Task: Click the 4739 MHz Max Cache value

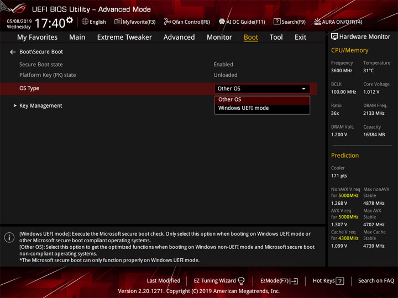Action: tap(374, 246)
